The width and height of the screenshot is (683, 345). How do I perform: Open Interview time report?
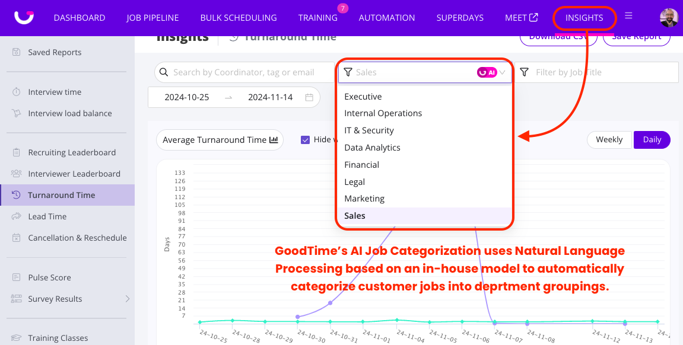[x=55, y=92]
